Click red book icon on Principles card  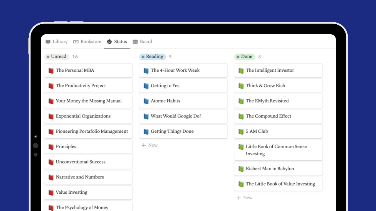click(x=51, y=147)
